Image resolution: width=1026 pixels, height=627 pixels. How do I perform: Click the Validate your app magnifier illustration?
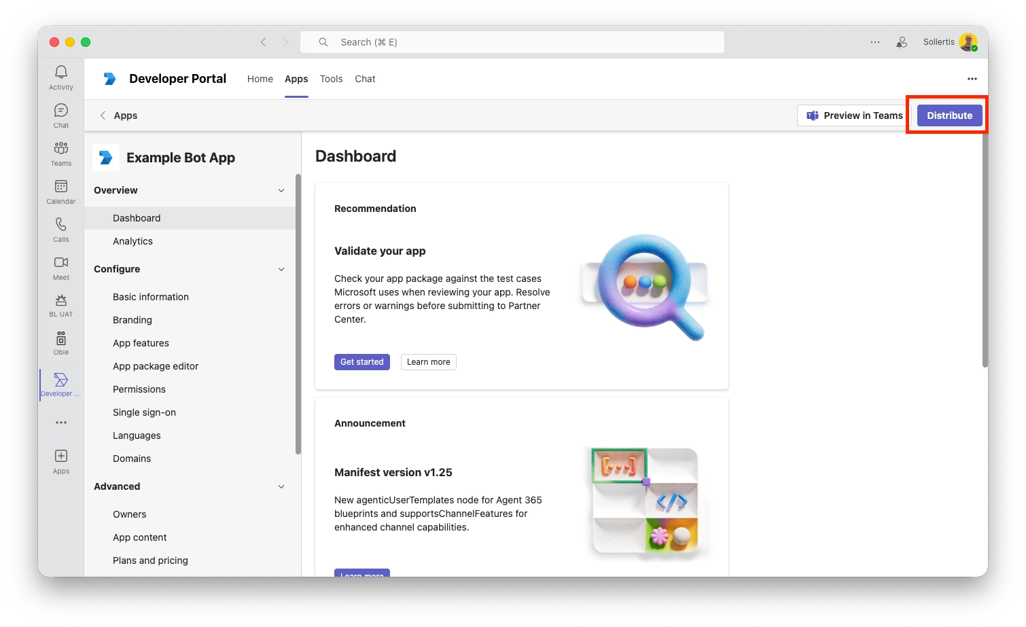[645, 287]
